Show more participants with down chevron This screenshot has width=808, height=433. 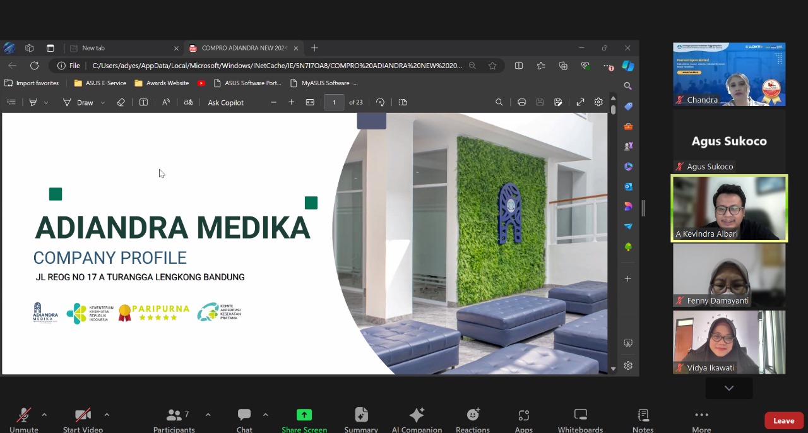click(x=729, y=388)
